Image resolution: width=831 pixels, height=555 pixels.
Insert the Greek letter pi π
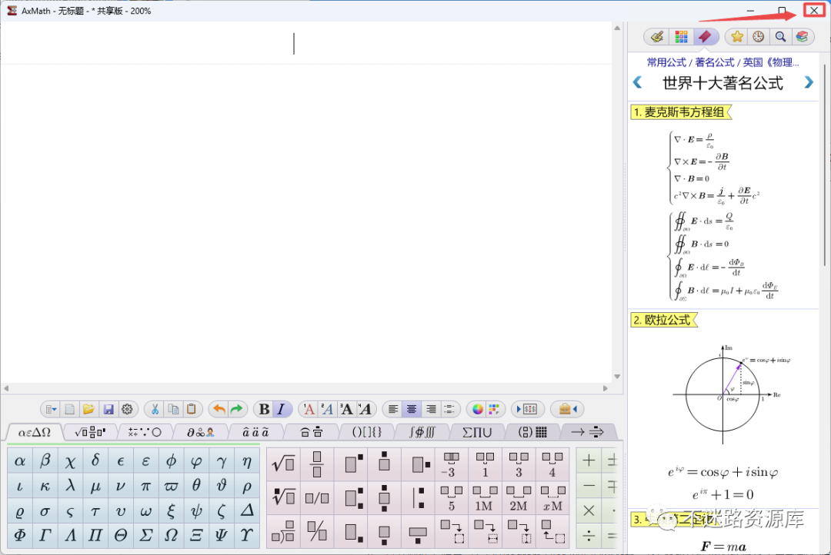(145, 486)
